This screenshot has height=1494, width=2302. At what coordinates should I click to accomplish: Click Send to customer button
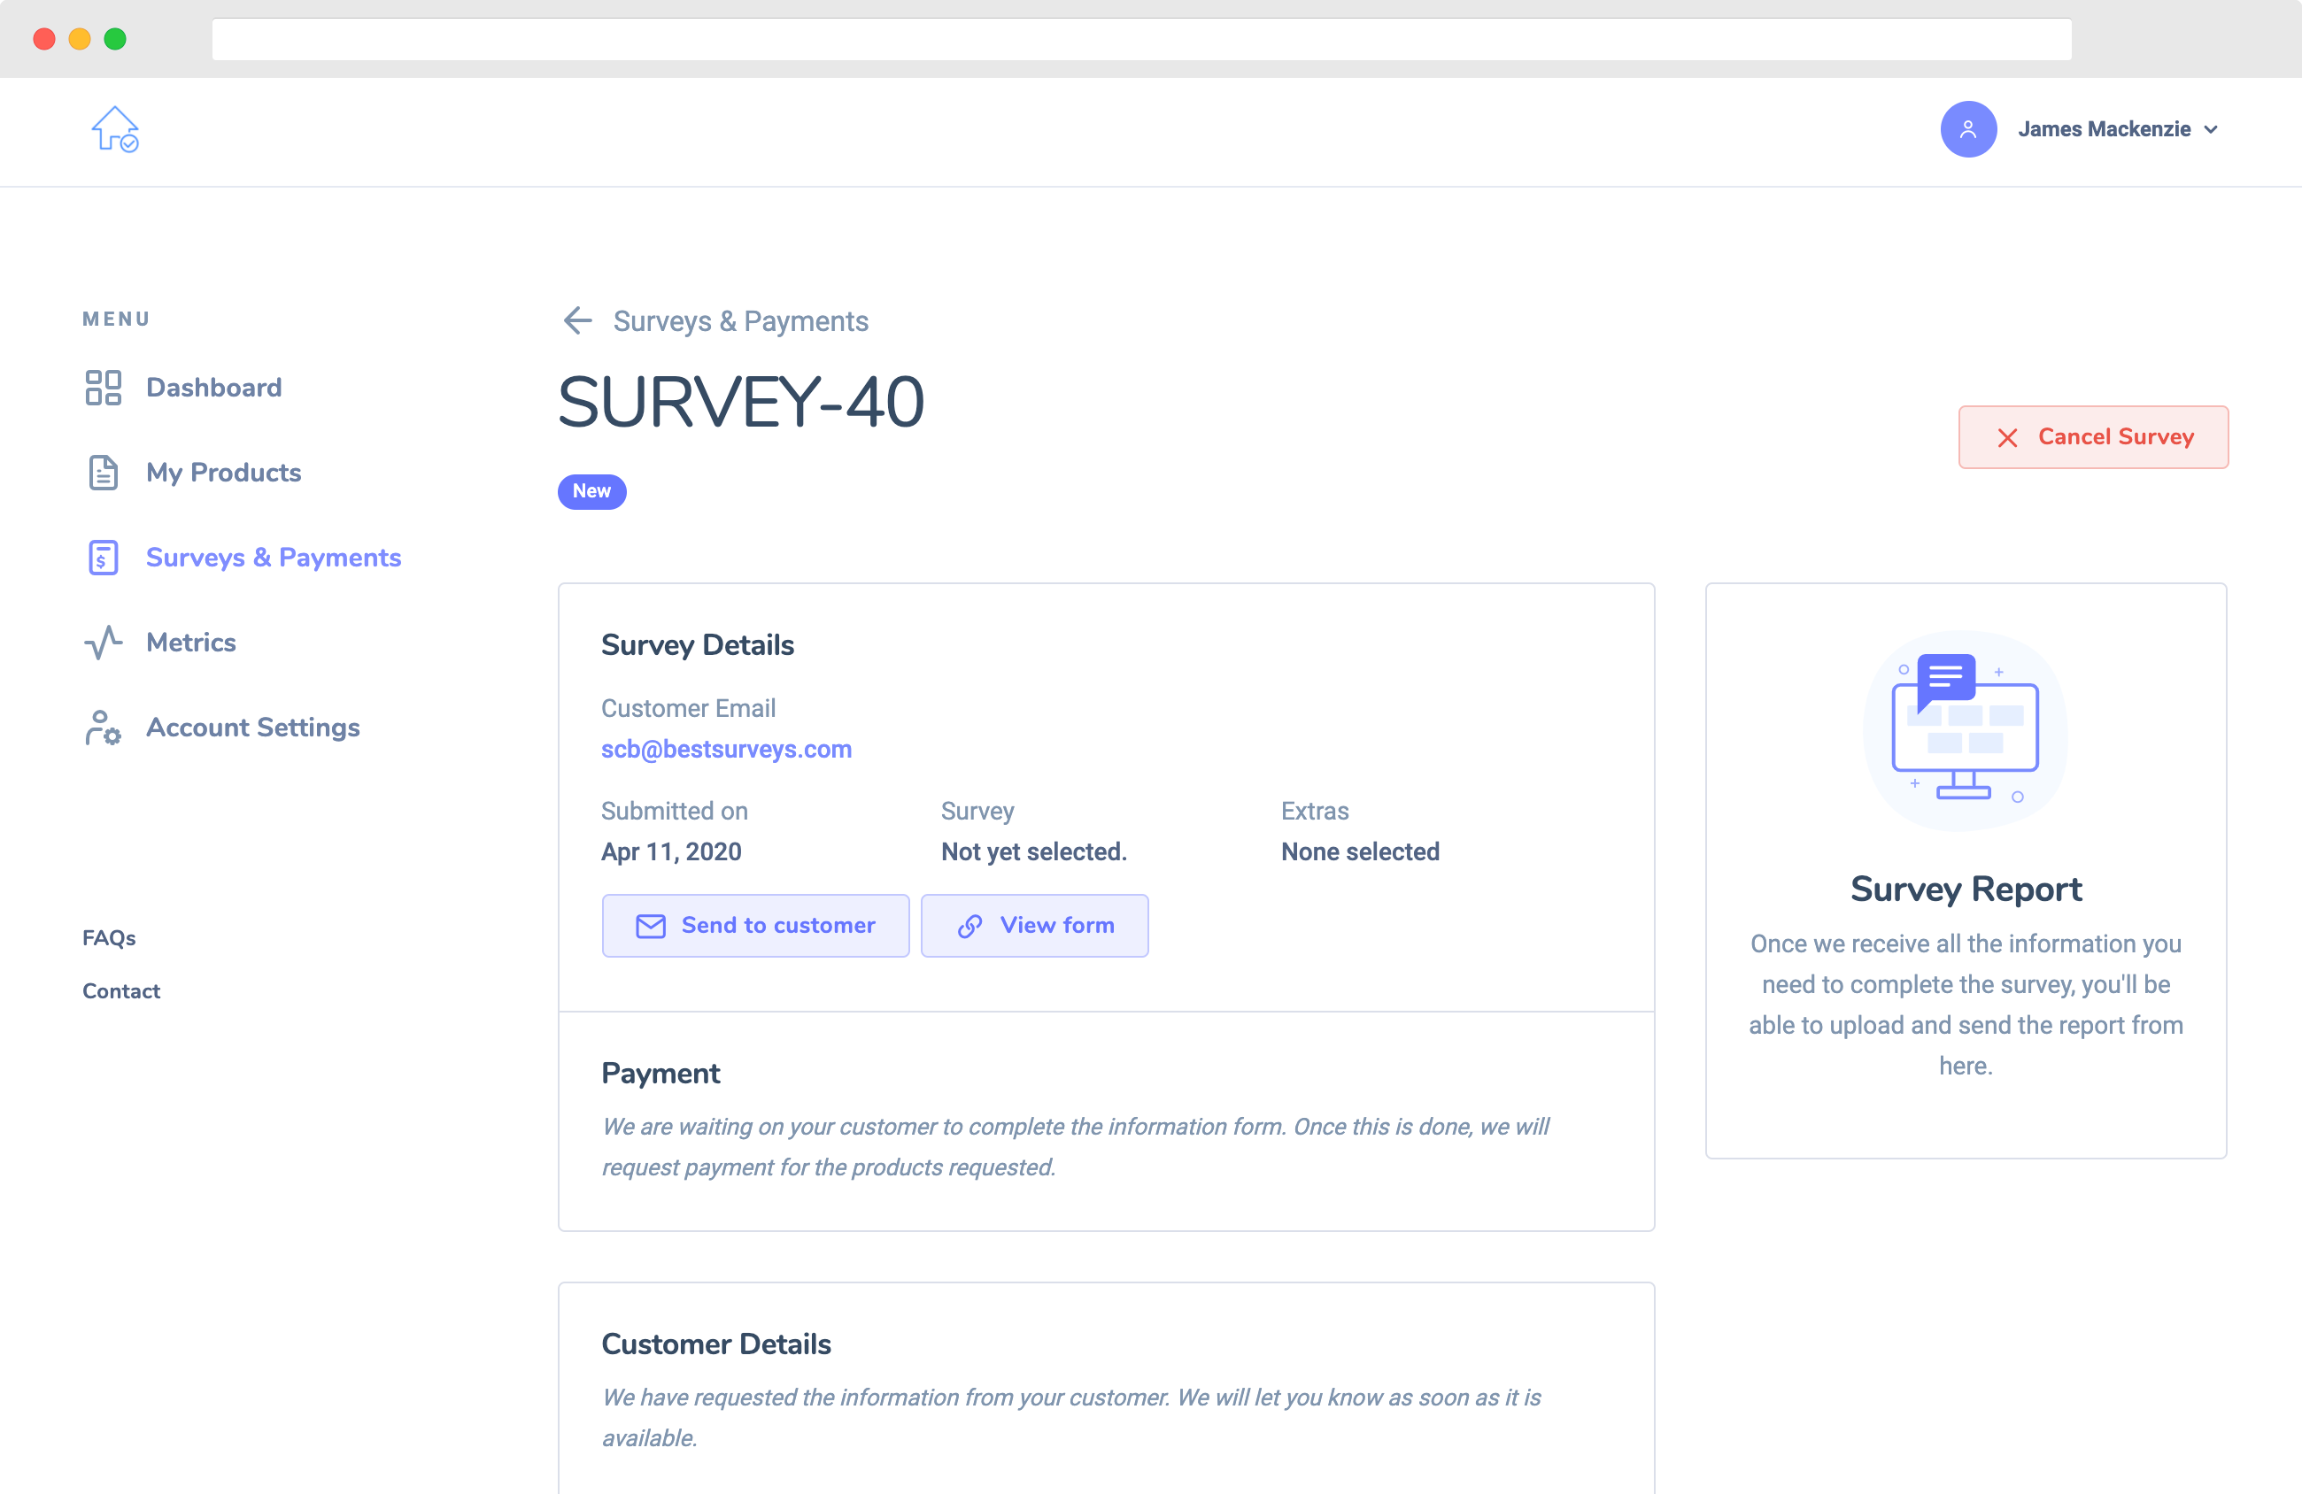(755, 926)
